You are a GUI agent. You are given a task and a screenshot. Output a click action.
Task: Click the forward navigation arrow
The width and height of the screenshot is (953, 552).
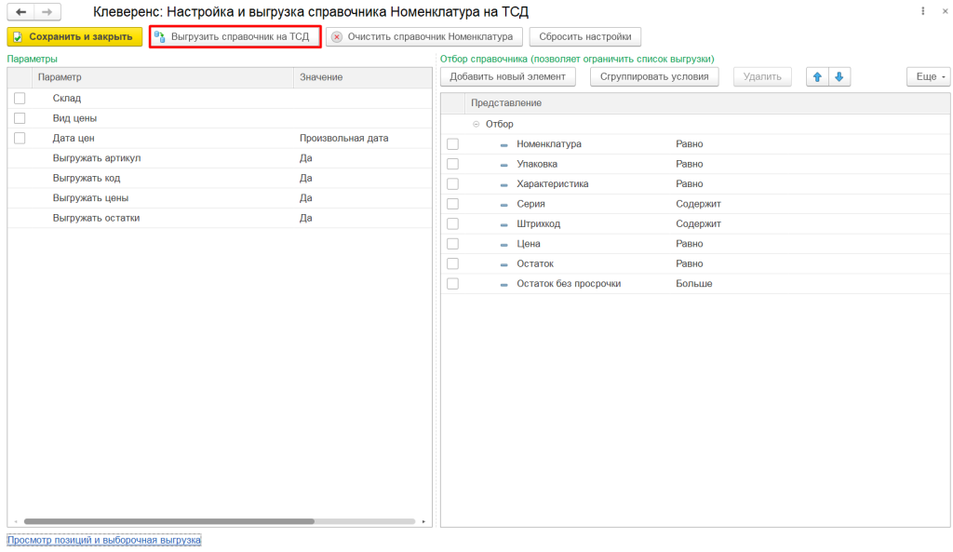(47, 12)
